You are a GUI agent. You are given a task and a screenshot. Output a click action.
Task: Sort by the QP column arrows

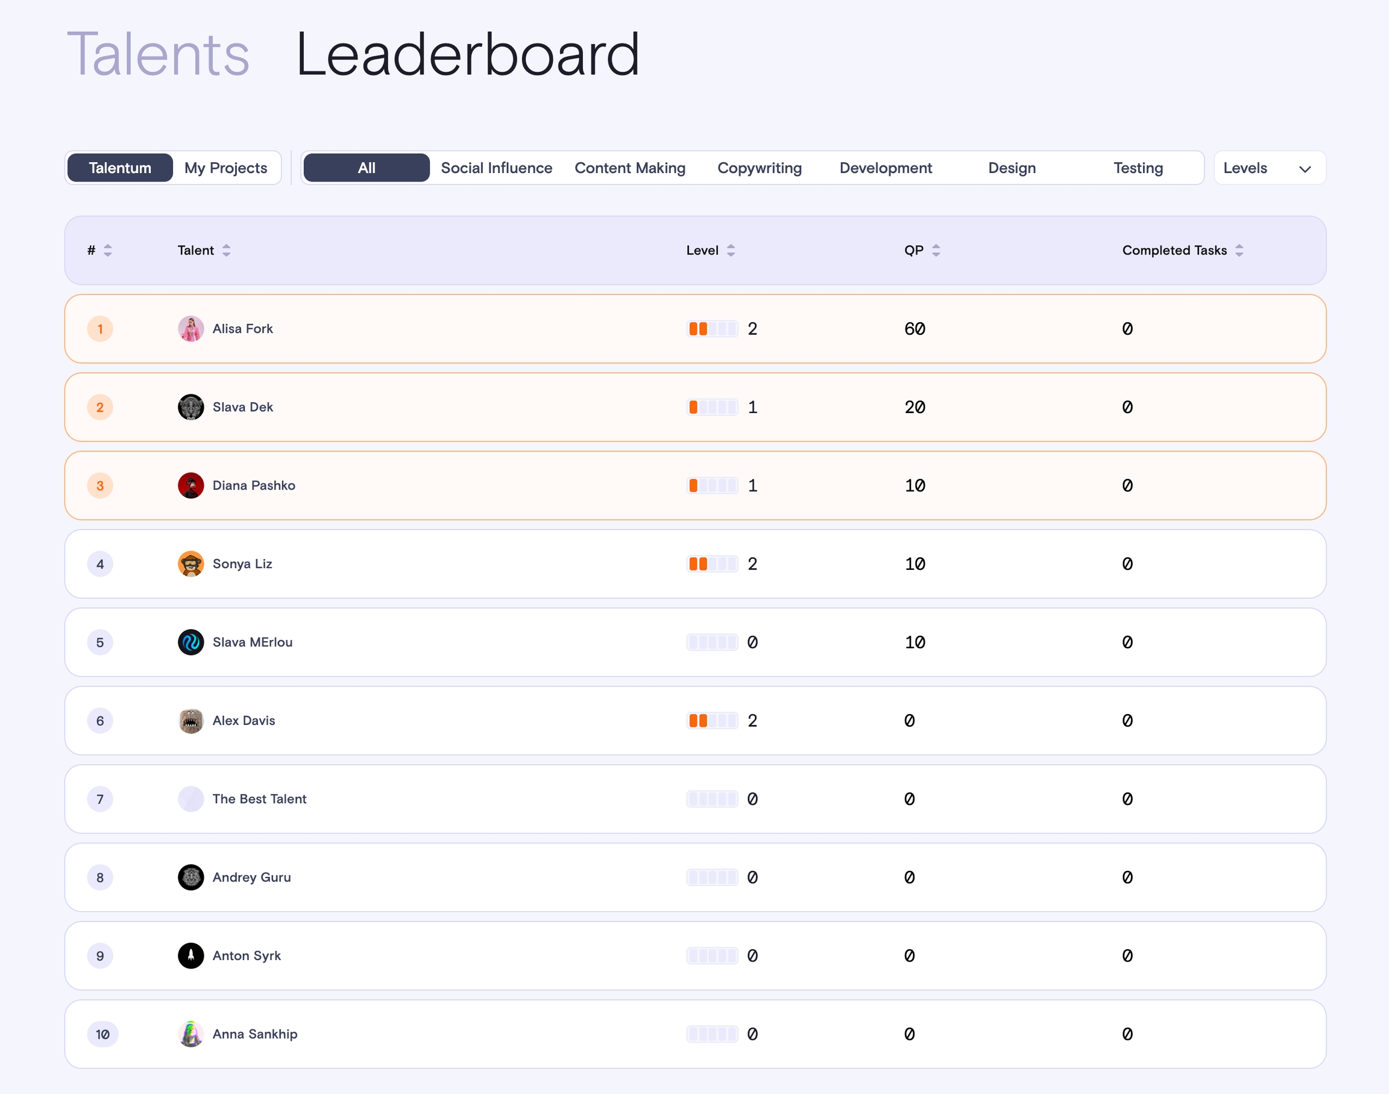pos(936,250)
